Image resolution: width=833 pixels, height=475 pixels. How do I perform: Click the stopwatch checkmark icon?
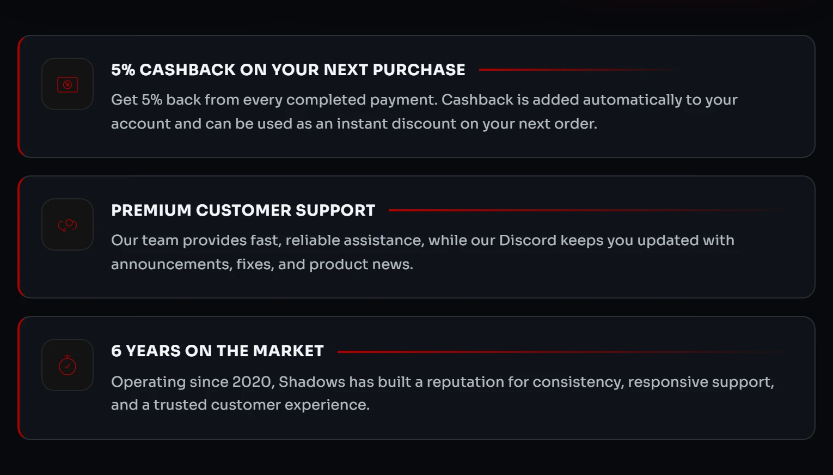tap(68, 365)
